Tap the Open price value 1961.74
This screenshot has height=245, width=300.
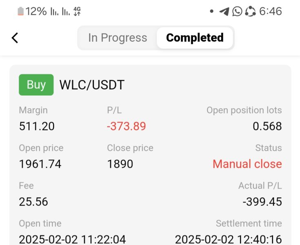tap(40, 164)
